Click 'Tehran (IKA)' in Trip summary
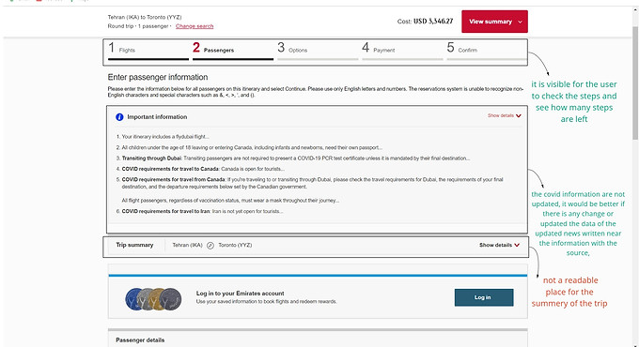 point(187,246)
